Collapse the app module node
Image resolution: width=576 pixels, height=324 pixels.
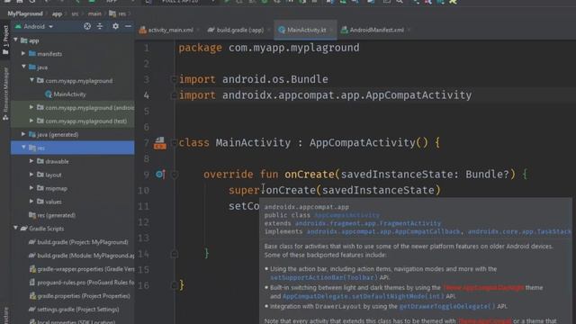[x=16, y=40]
